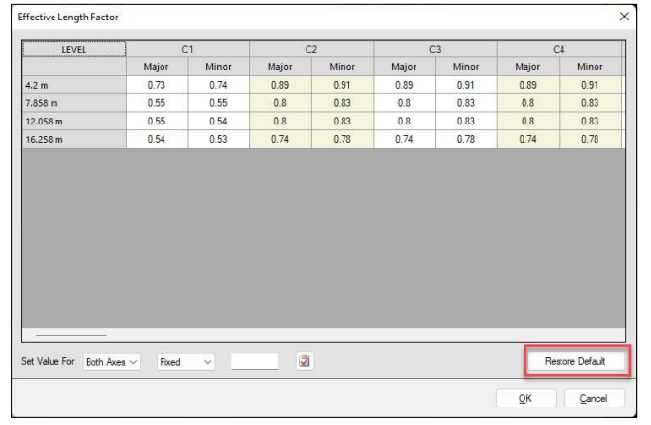Open the Both Axes dropdown
Viewport: 651px width, 425px height.
112,362
